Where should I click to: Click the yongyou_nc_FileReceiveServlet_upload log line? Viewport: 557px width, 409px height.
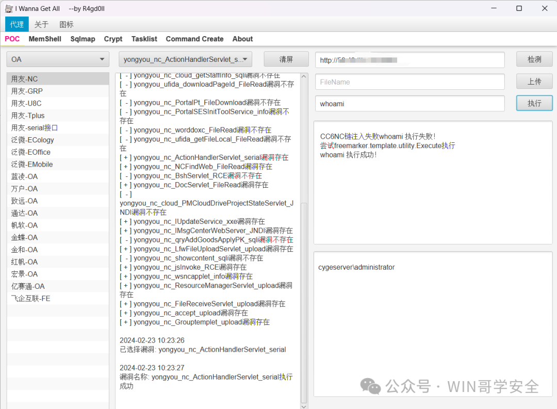[203, 304]
